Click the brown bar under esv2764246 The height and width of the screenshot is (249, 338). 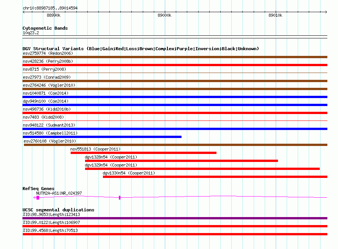[x=175, y=89]
